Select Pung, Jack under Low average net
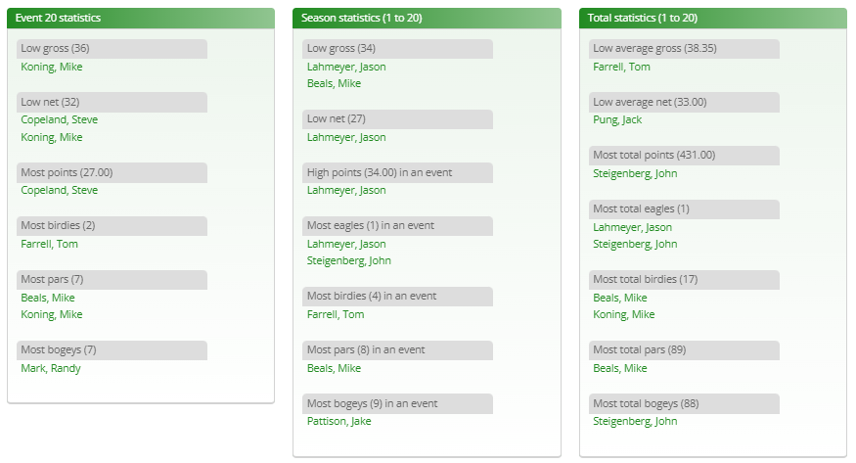This screenshot has height=463, width=856. click(x=617, y=119)
